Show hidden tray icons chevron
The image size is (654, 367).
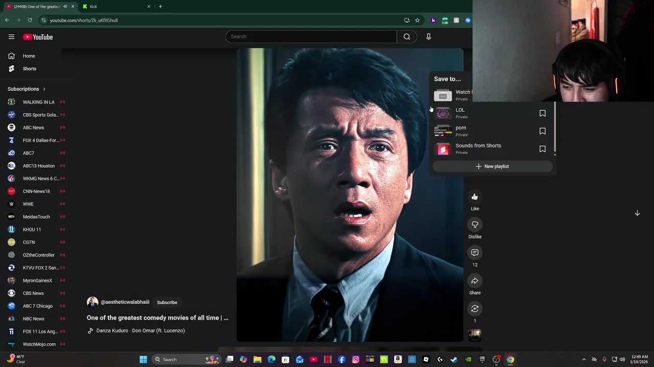(584, 360)
